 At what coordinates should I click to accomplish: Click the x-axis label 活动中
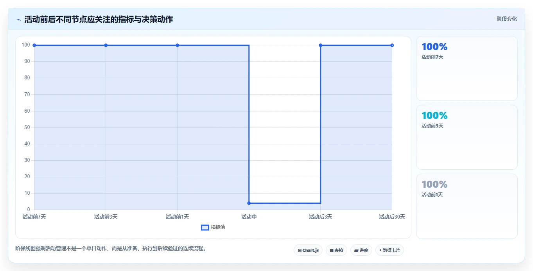(249, 217)
